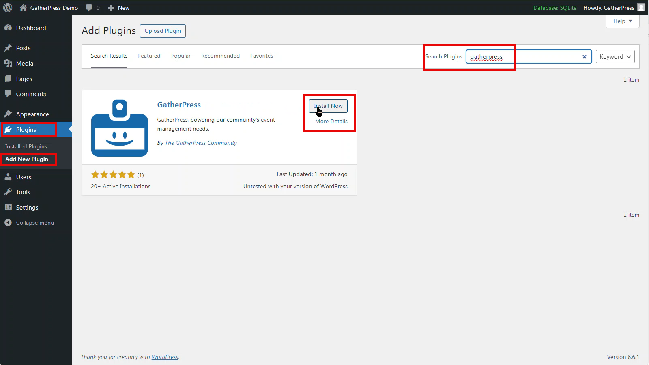Open the comments bubble icon in admin bar
This screenshot has height=365, width=649.
pos(89,8)
